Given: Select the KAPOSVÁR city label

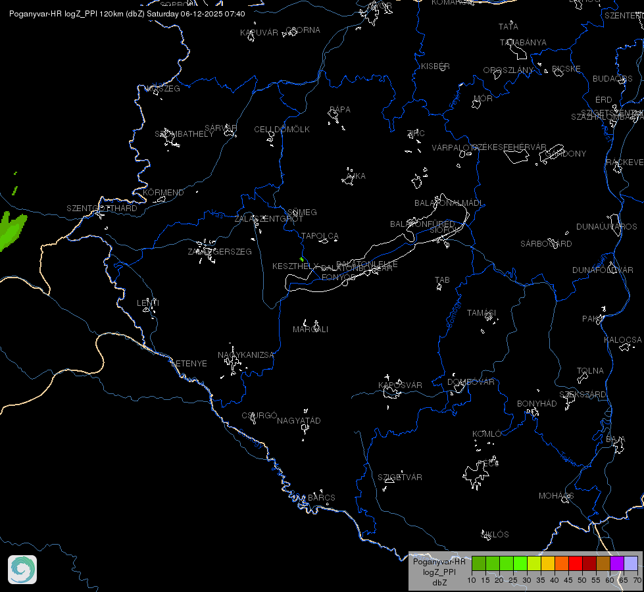Looking at the screenshot, I should click(x=400, y=385).
